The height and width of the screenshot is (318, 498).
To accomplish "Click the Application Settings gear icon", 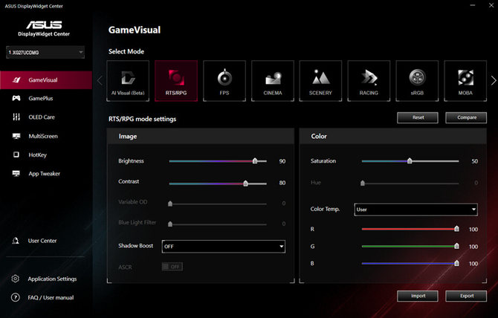I will [x=16, y=279].
